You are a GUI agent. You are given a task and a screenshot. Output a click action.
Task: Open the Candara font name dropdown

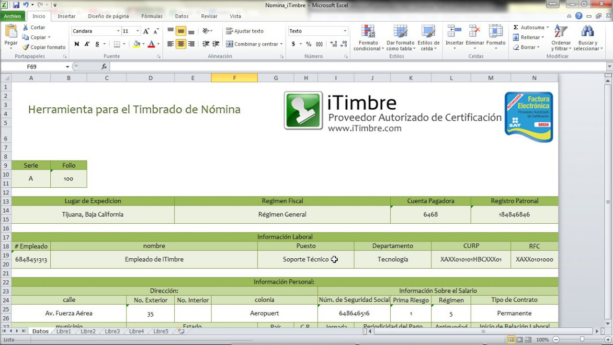click(118, 31)
